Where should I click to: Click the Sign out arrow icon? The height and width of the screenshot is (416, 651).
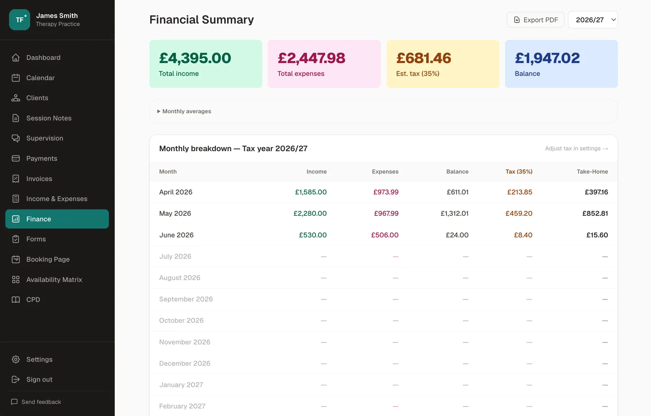tap(16, 379)
